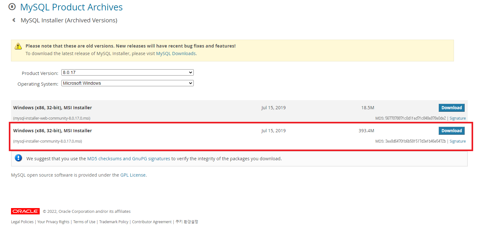Open the Operating System Microsoft Windows dropdown

point(128,83)
